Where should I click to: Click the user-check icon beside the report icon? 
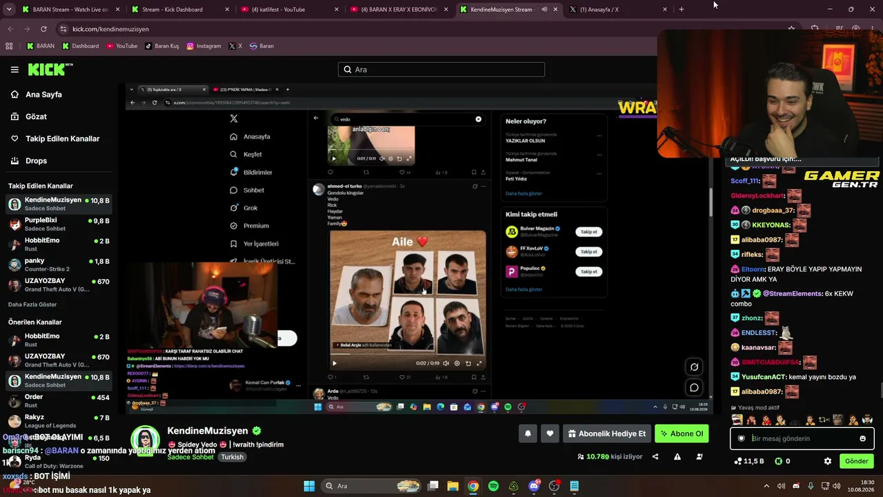[700, 456]
